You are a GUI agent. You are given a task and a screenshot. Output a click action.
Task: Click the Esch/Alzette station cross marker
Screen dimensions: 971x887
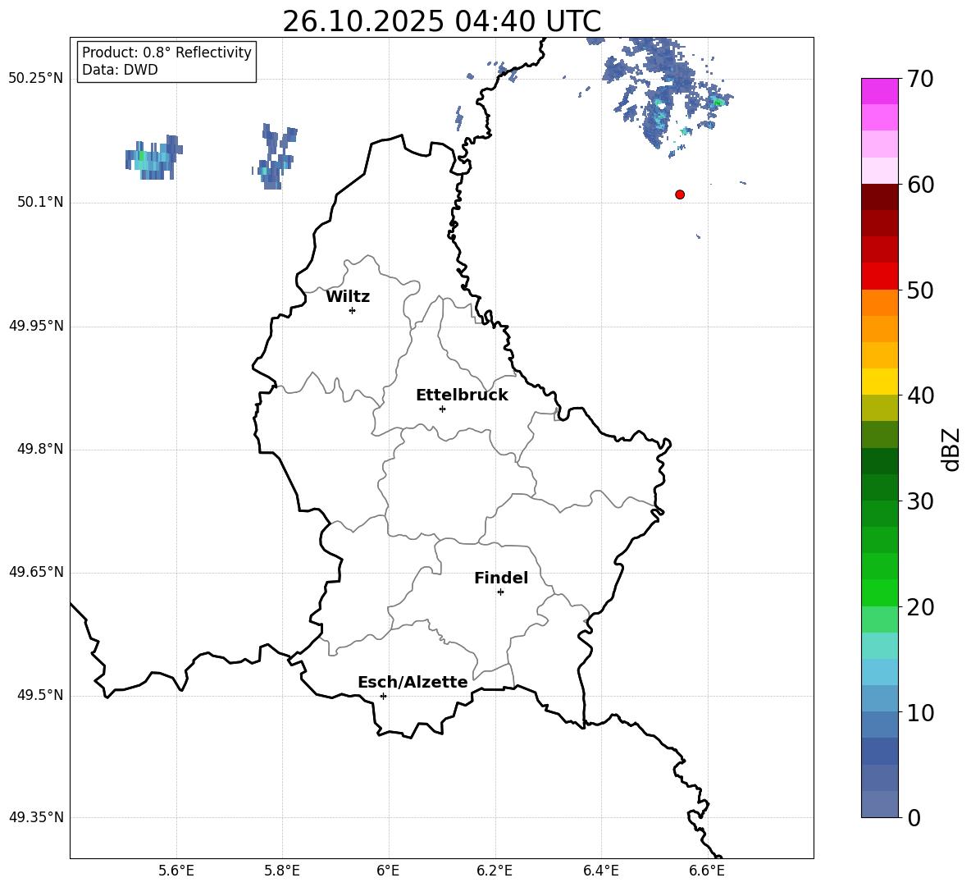(383, 696)
